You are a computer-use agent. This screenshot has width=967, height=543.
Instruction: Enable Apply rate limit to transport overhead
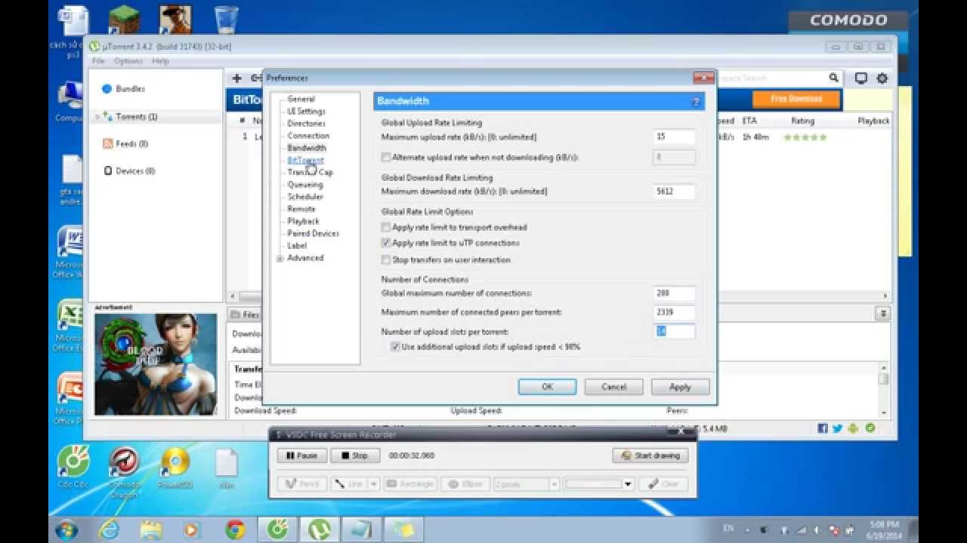pyautogui.click(x=386, y=227)
